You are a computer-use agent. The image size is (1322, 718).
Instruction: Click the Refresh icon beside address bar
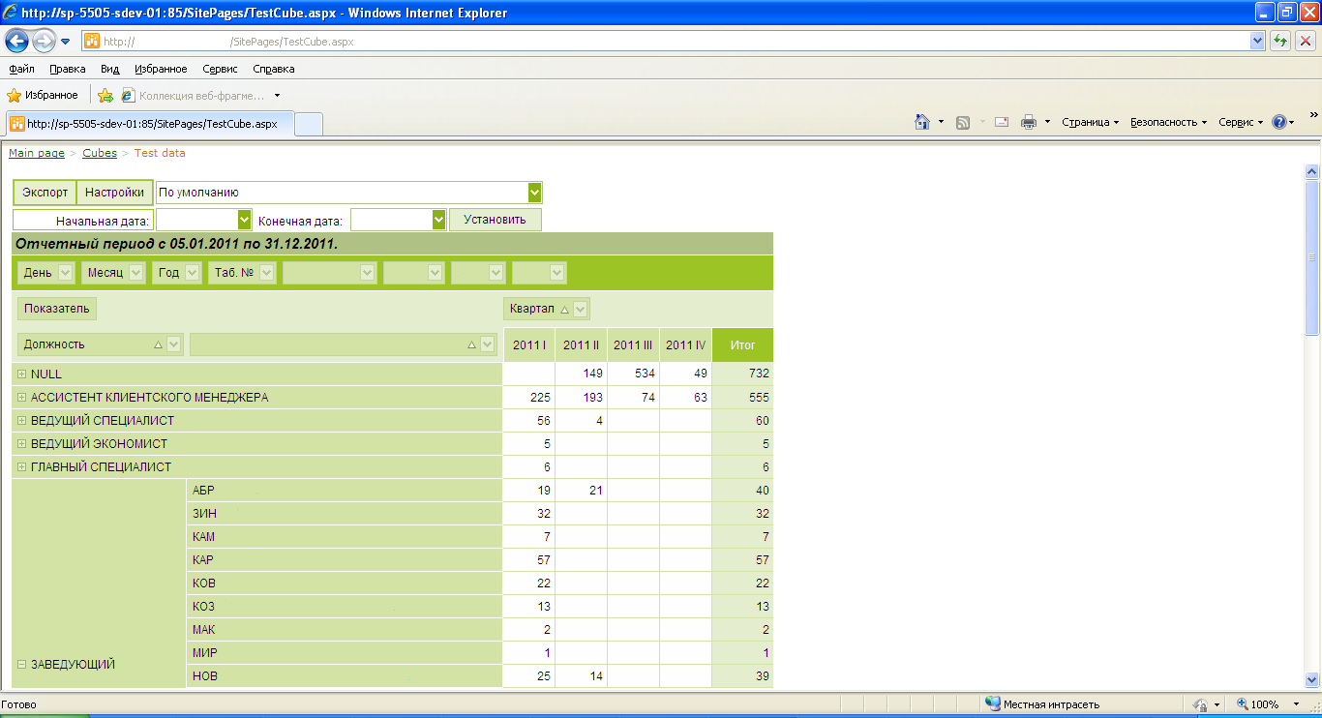tap(1280, 41)
